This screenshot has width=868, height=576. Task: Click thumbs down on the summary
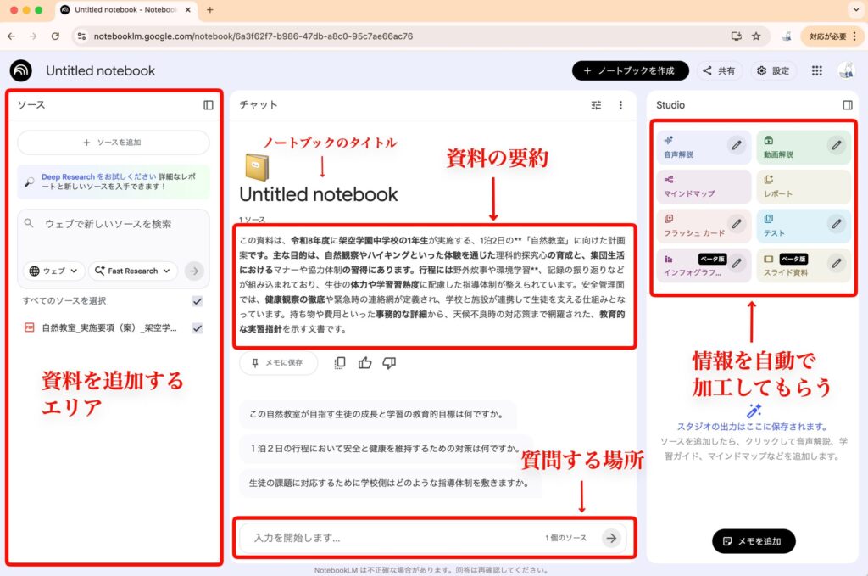pyautogui.click(x=389, y=363)
